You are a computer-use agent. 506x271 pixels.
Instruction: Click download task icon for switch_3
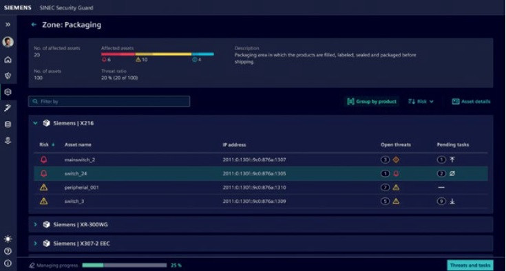[x=452, y=201]
